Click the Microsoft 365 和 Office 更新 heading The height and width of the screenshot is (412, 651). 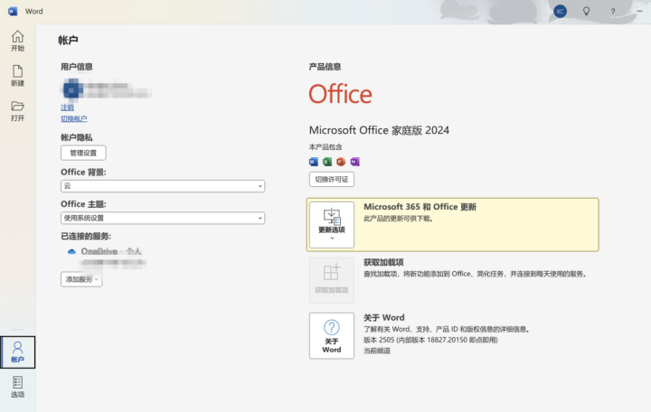pos(420,207)
